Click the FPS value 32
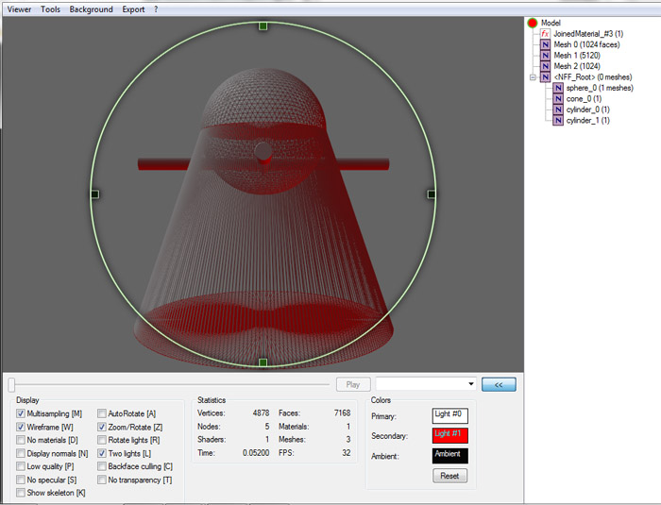Viewport: 661px width, 505px height. (347, 453)
